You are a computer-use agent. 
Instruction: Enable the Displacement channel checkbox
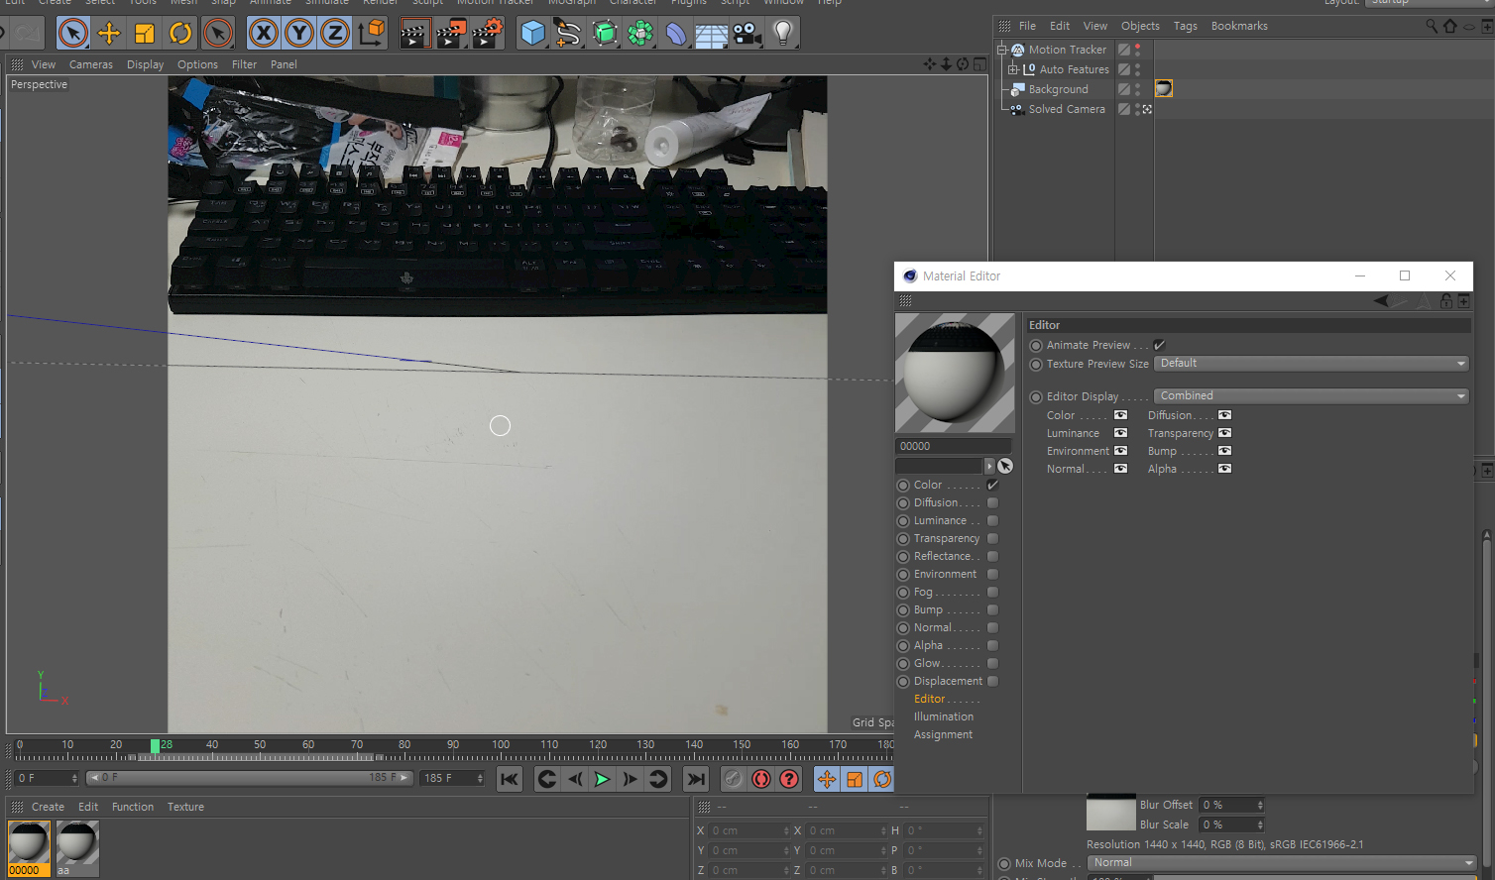click(992, 681)
